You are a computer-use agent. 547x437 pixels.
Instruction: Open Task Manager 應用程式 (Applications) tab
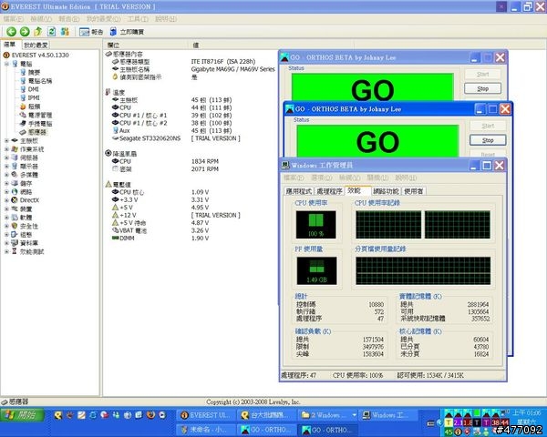click(x=299, y=191)
